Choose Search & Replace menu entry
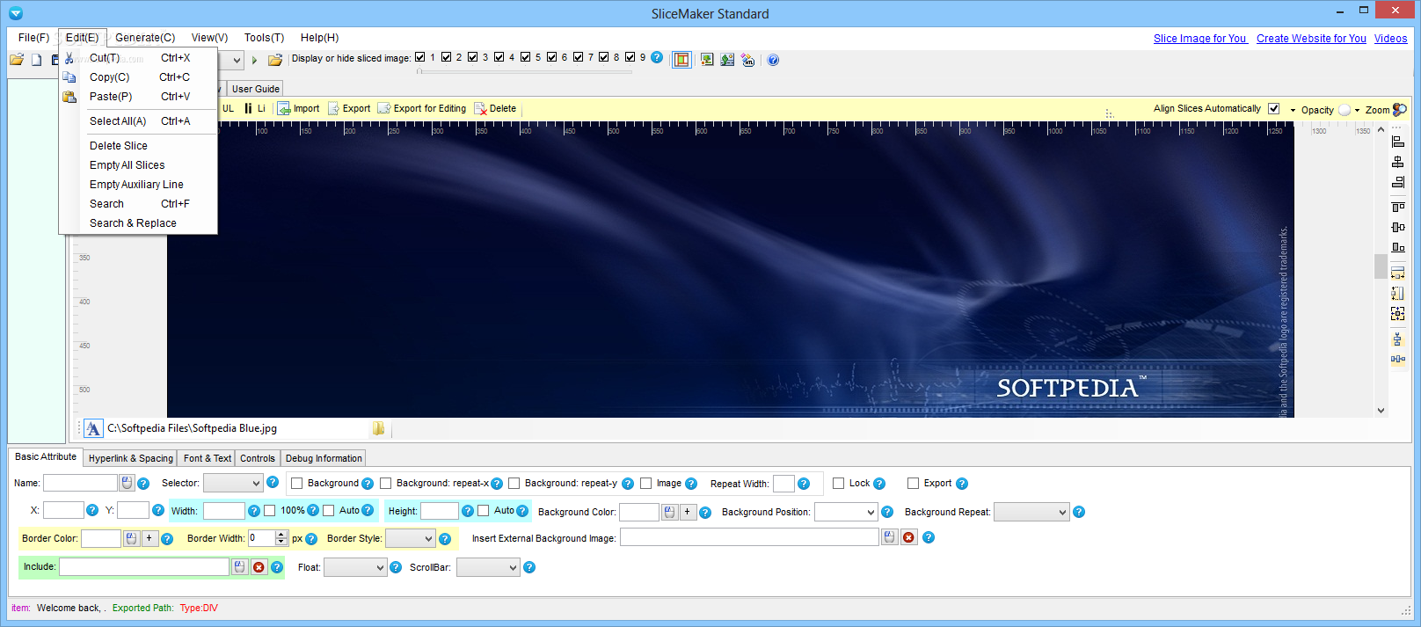Image resolution: width=1421 pixels, height=627 pixels. tap(138, 223)
